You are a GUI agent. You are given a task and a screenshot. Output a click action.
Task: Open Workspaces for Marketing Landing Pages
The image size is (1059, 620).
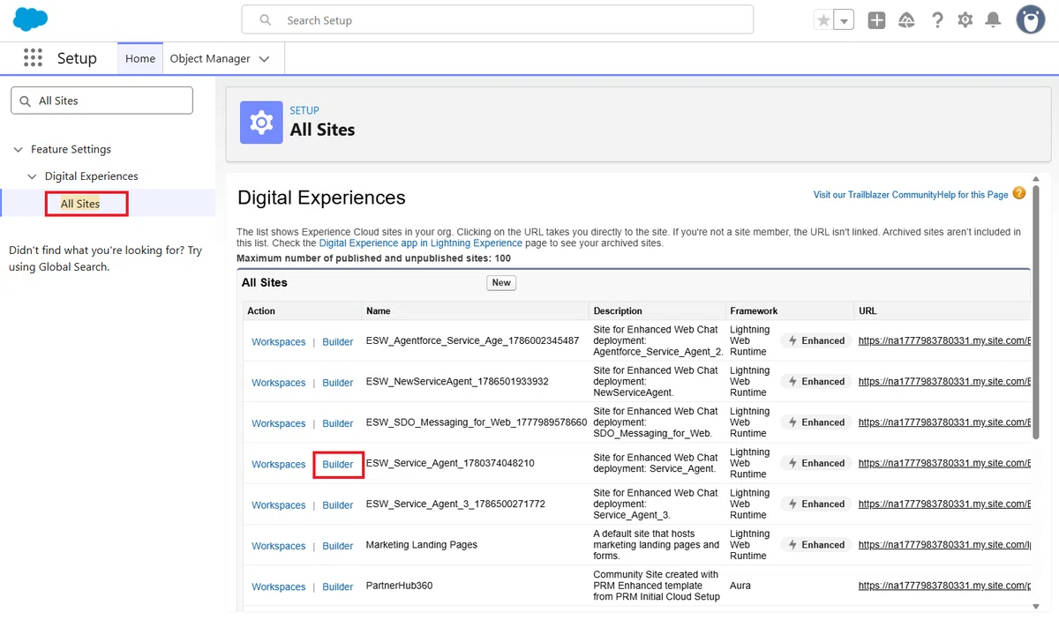click(x=278, y=546)
